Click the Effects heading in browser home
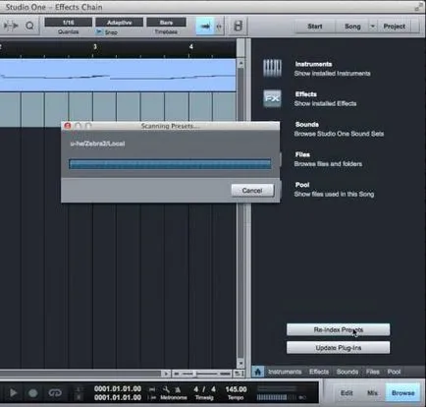The image size is (426, 407). coord(306,94)
